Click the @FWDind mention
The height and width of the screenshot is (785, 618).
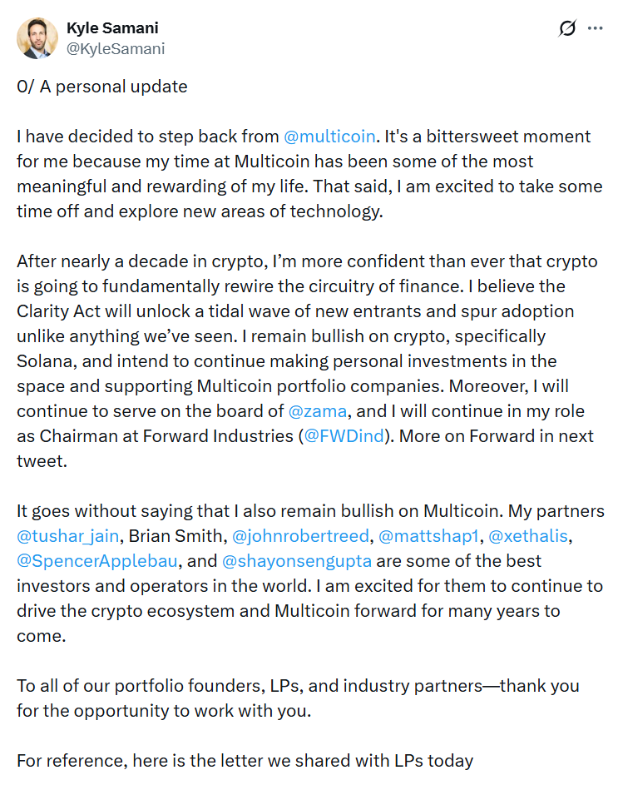(344, 436)
